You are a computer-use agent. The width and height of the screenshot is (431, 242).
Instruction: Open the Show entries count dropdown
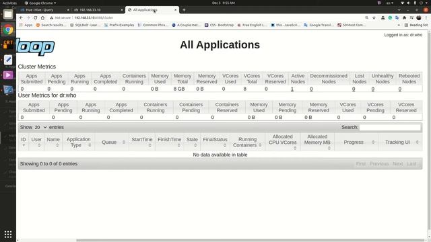(40, 127)
